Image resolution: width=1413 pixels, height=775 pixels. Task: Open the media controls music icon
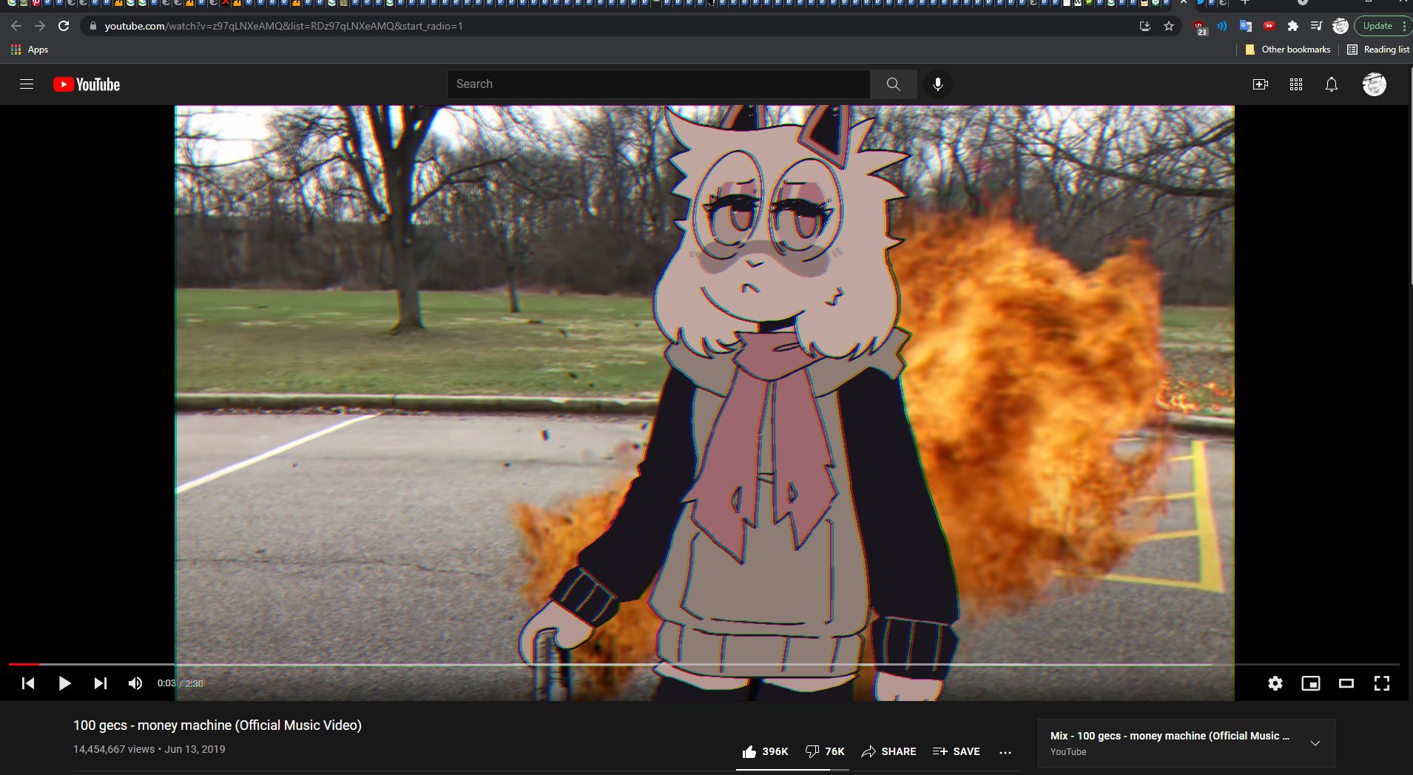coord(1316,26)
